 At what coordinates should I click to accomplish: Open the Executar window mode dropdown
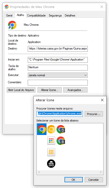coord(58,75)
